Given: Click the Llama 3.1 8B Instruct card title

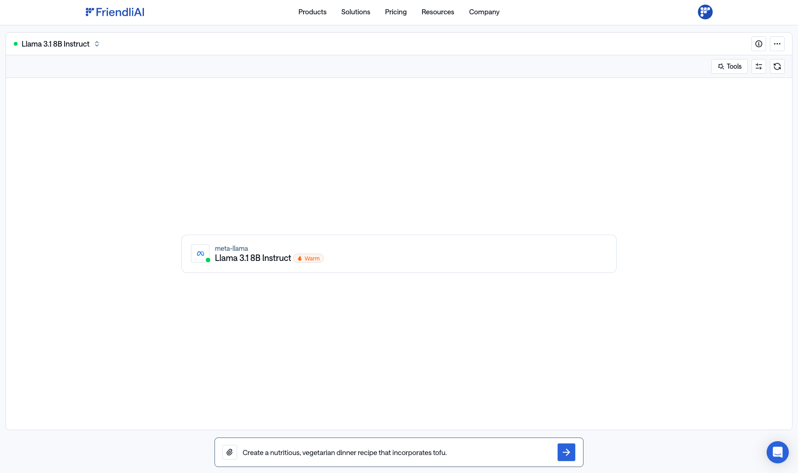Looking at the screenshot, I should 253,258.
